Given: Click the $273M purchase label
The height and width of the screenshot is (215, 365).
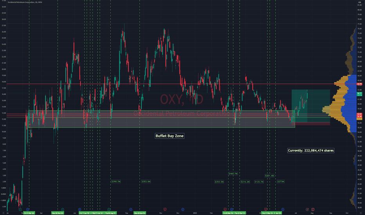Looking at the screenshot, I should coord(281,181).
